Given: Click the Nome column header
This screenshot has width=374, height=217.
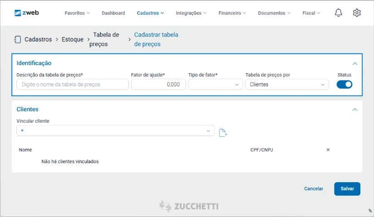Looking at the screenshot, I should [x=25, y=150].
